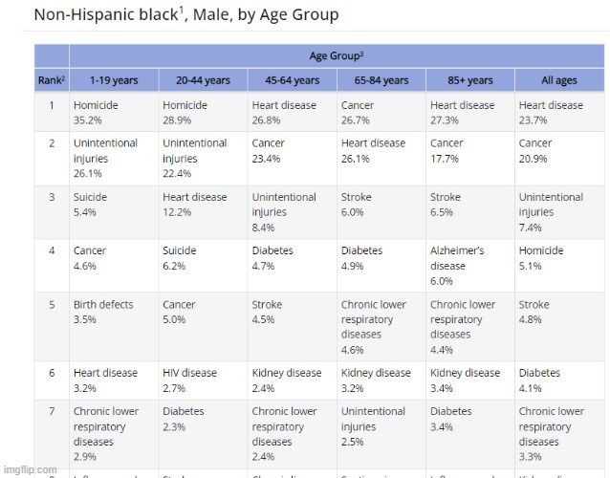This screenshot has width=610, height=478.
Task: Click the page title Non-Hispanic black, Male
Action: point(186,15)
